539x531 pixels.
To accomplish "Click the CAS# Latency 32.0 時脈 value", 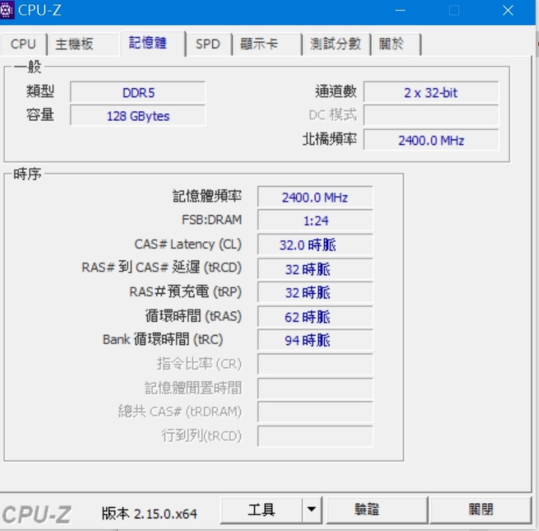I will pos(315,244).
